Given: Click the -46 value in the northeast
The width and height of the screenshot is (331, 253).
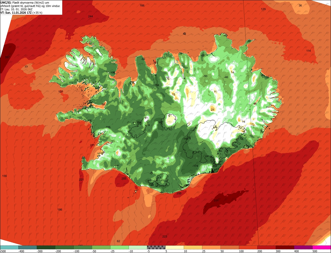Looking at the screenshot, I should click(226, 77).
